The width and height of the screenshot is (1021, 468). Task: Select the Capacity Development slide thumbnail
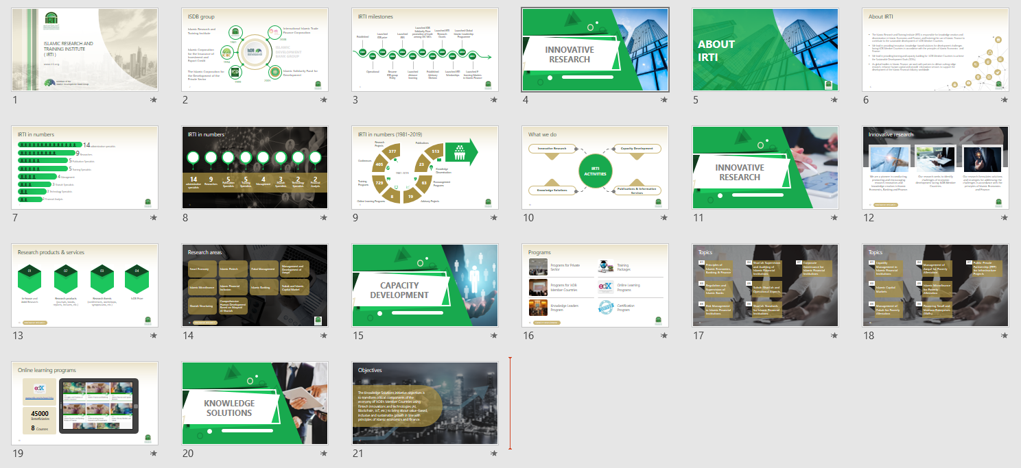click(x=425, y=285)
